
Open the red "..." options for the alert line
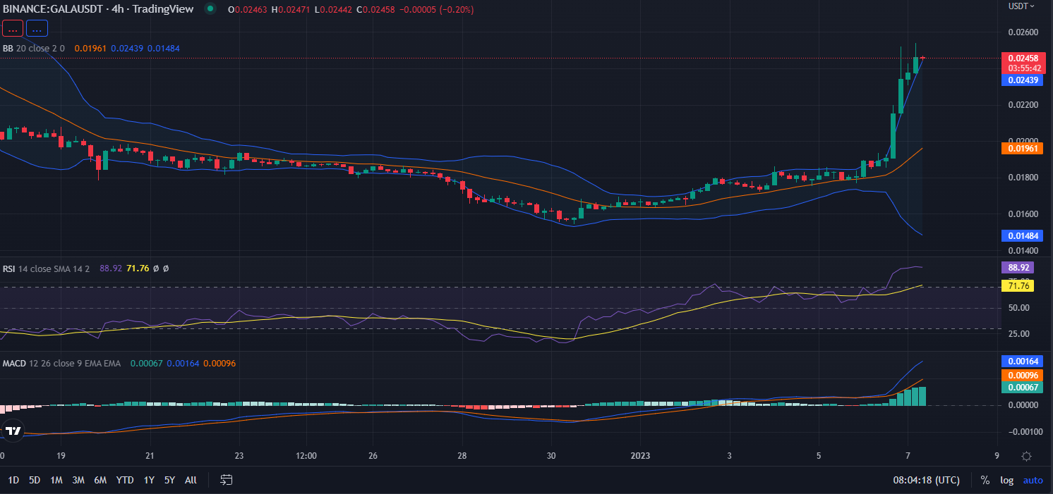coord(12,28)
